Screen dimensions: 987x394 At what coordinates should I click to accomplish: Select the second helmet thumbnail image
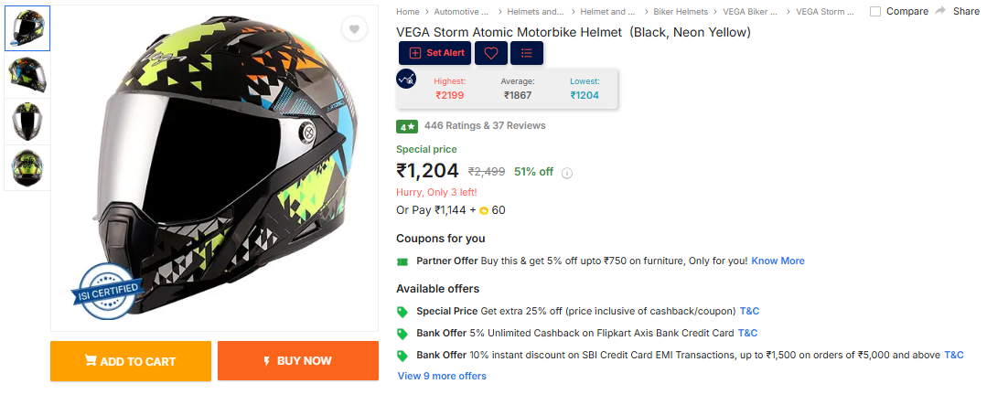coord(27,75)
